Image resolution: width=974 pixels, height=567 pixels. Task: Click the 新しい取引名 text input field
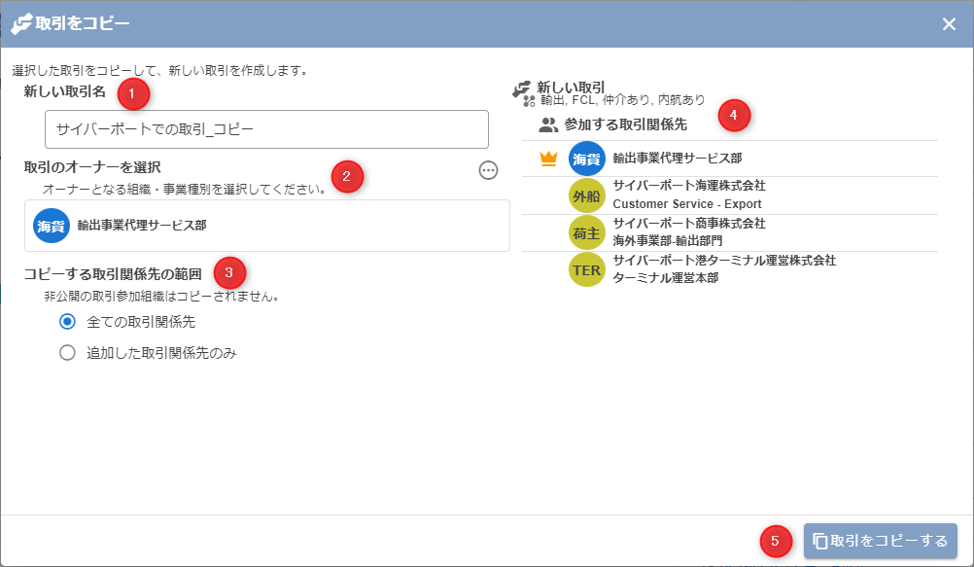[x=266, y=128]
